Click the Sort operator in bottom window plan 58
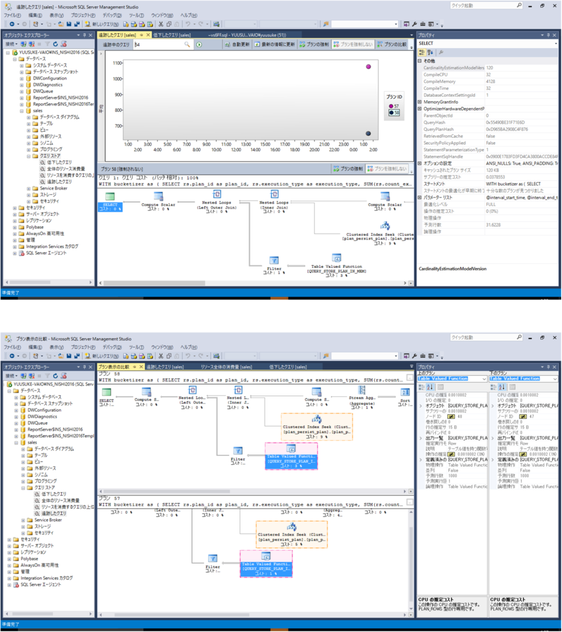The height and width of the screenshot is (632, 562). [405, 396]
